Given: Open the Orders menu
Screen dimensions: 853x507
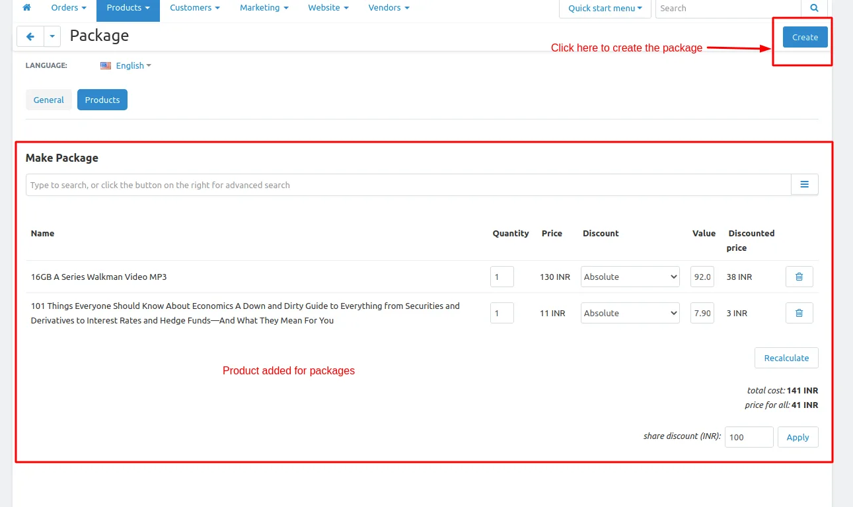Looking at the screenshot, I should (x=69, y=8).
